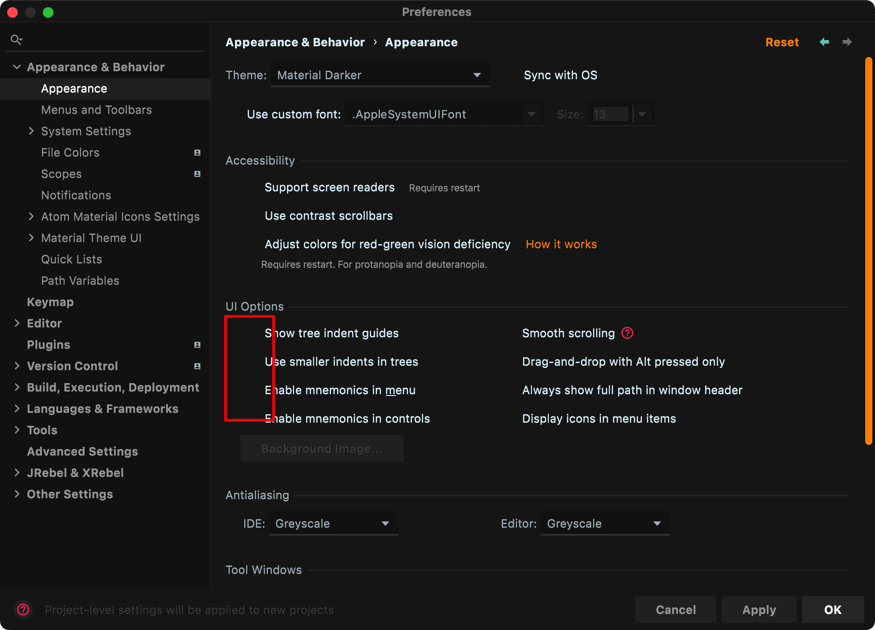Click the forward navigation arrow top right

[847, 42]
